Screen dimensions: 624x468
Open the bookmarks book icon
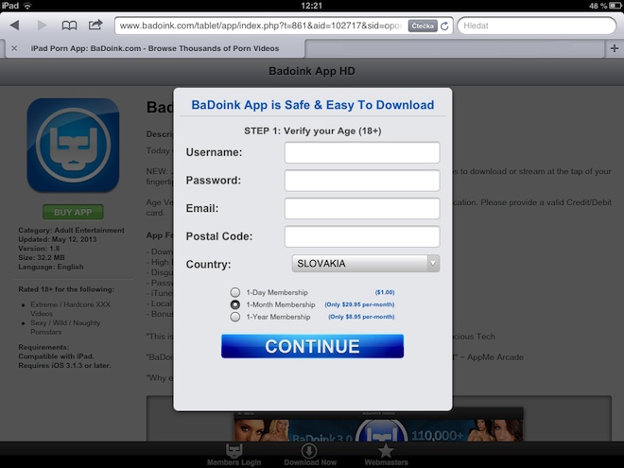pos(69,26)
